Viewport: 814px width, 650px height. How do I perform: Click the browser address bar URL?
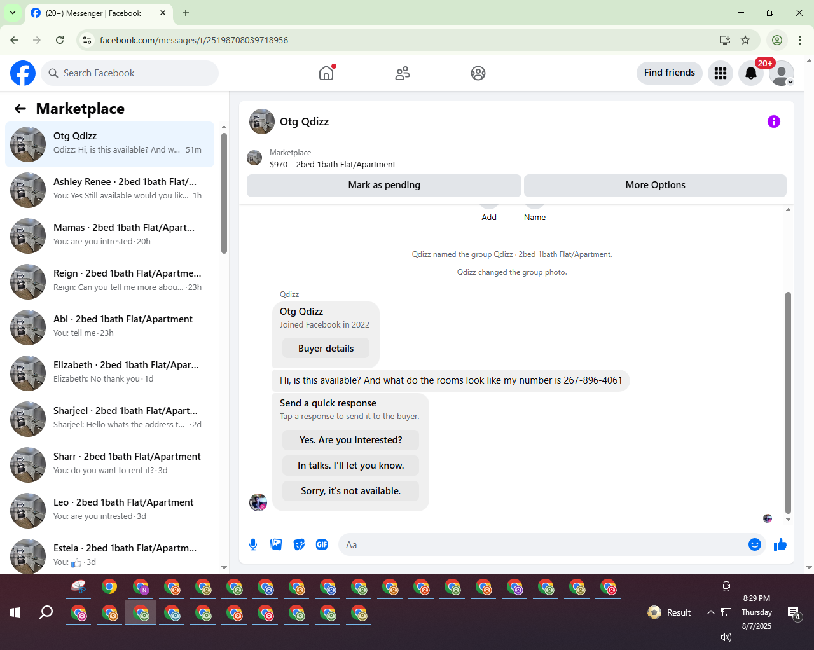click(194, 40)
